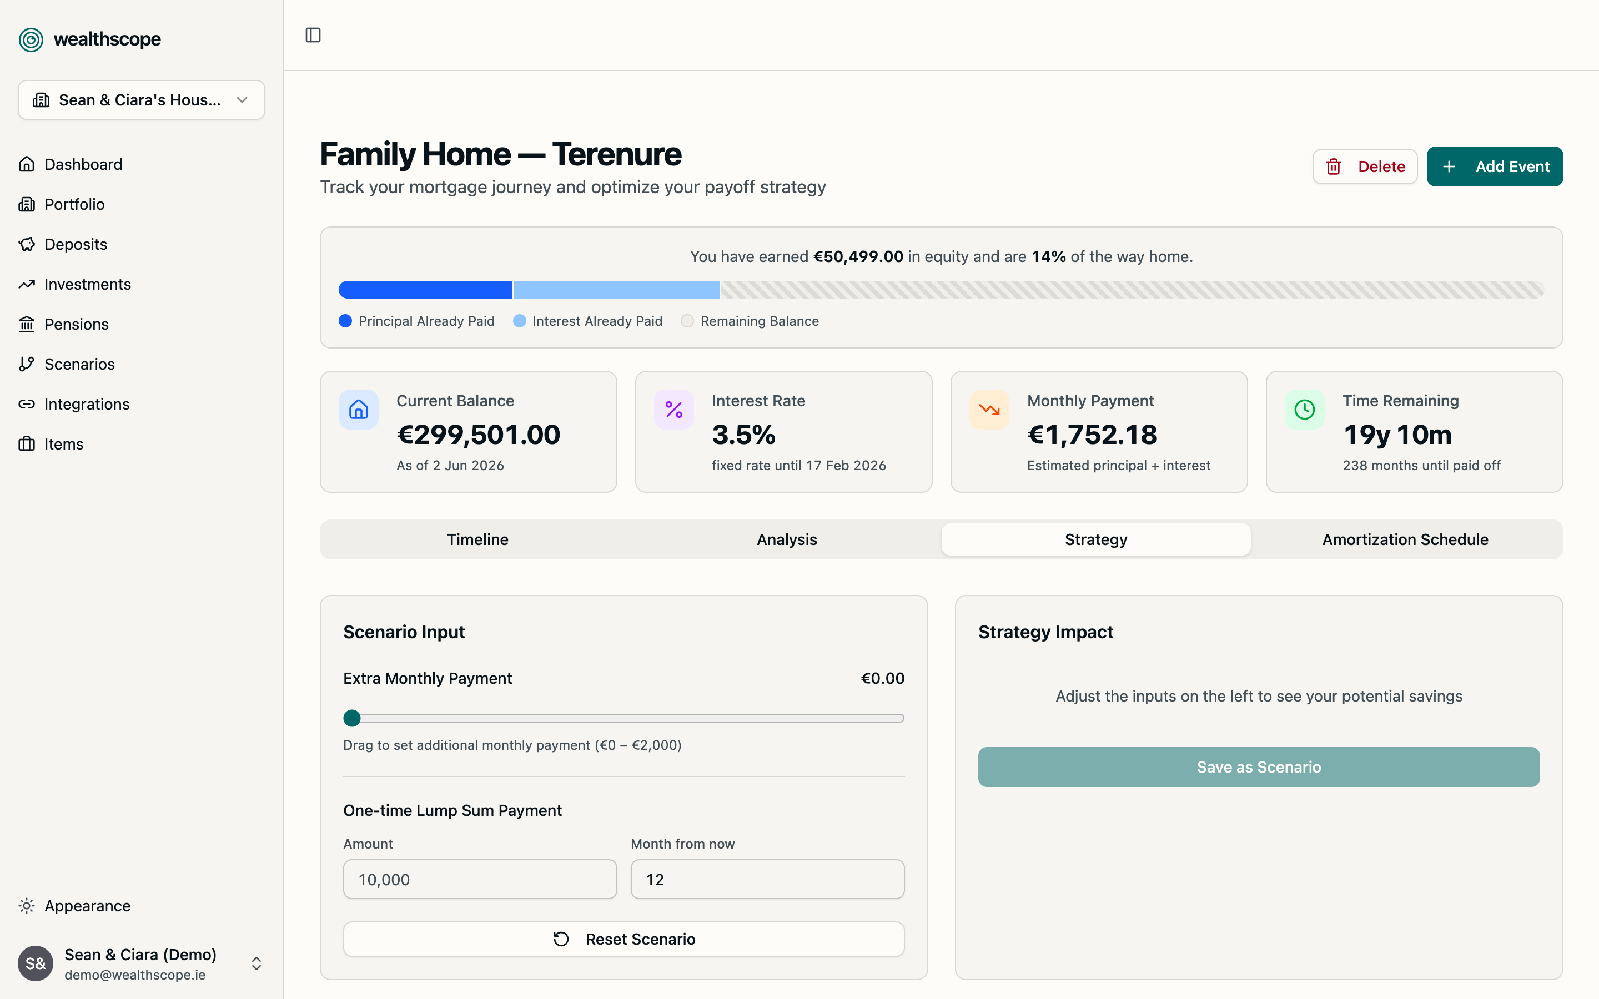Switch to the Timeline tab

point(477,539)
